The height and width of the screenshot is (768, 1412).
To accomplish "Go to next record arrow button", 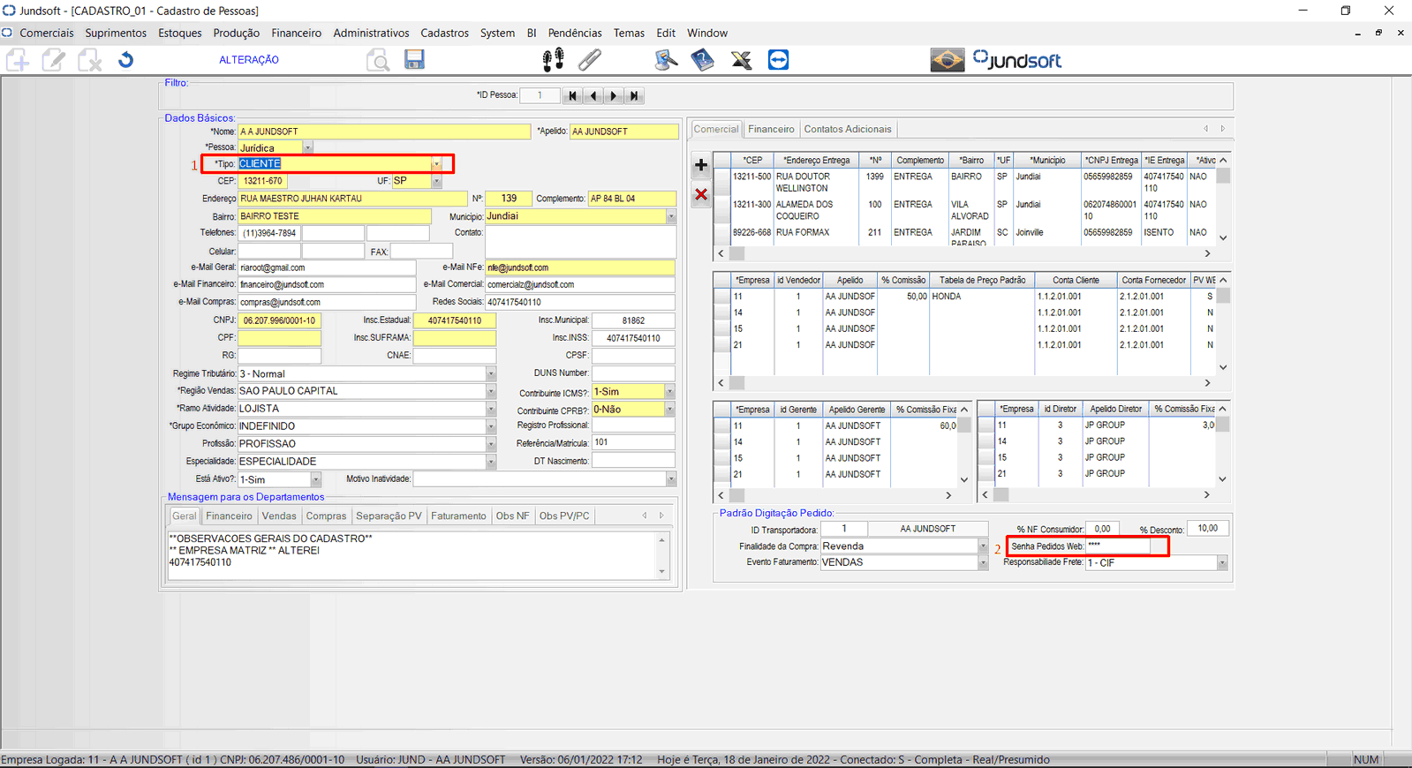I will pos(614,95).
